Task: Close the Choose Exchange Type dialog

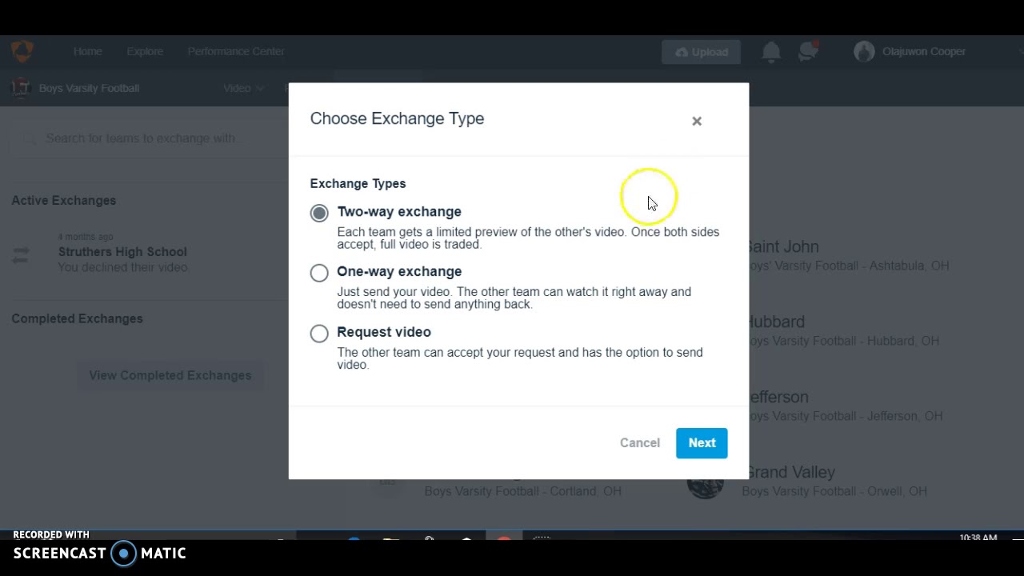Action: (697, 121)
